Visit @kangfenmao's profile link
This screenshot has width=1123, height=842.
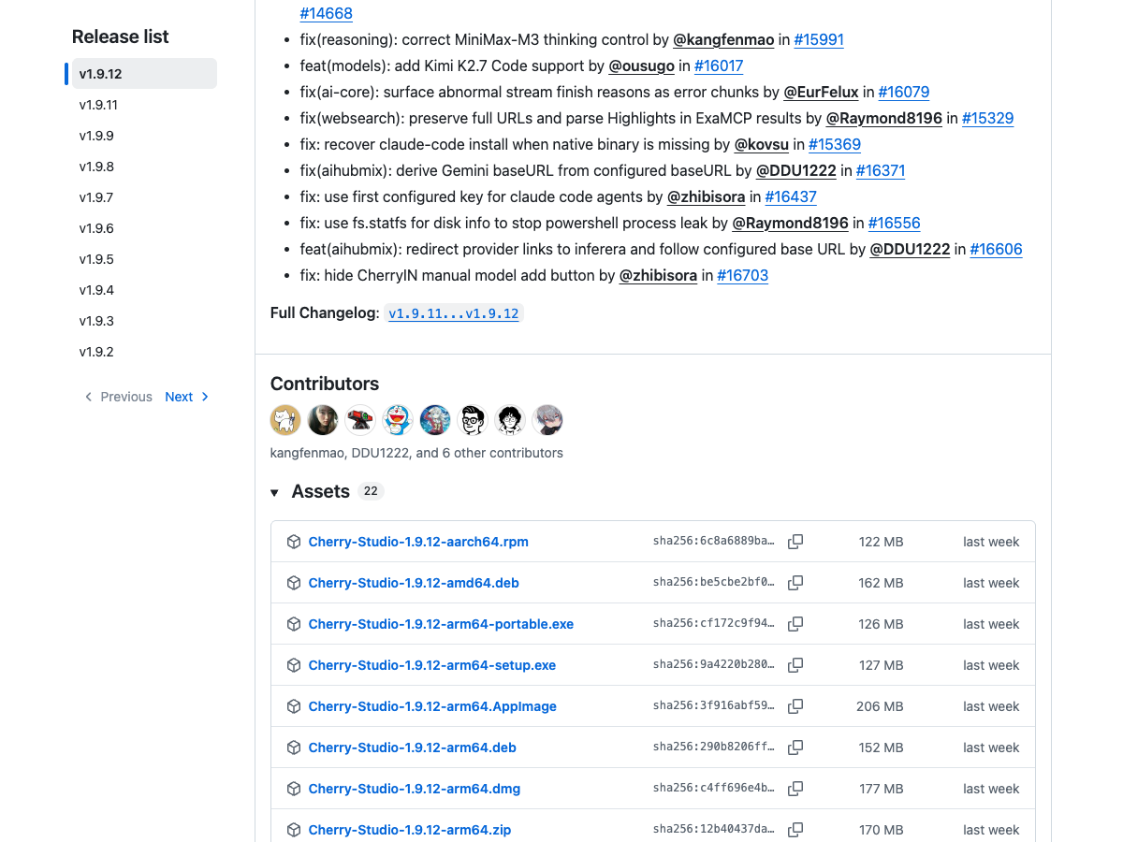click(x=724, y=39)
